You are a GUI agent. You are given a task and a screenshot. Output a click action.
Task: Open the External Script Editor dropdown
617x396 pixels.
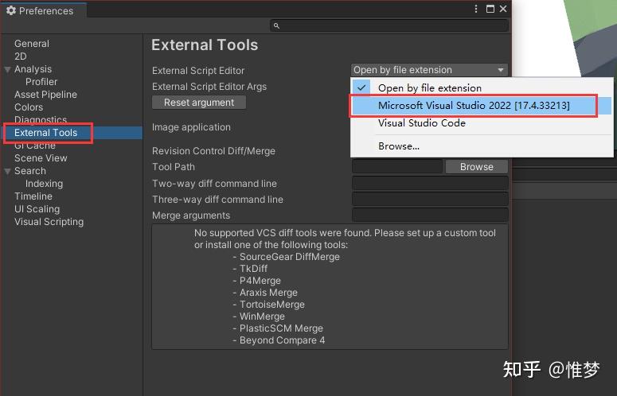click(429, 70)
